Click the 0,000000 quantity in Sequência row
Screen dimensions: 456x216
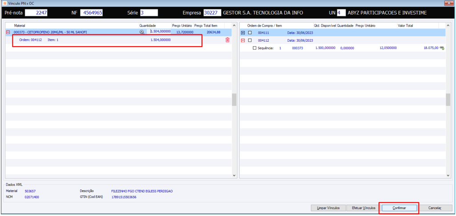pos(347,48)
